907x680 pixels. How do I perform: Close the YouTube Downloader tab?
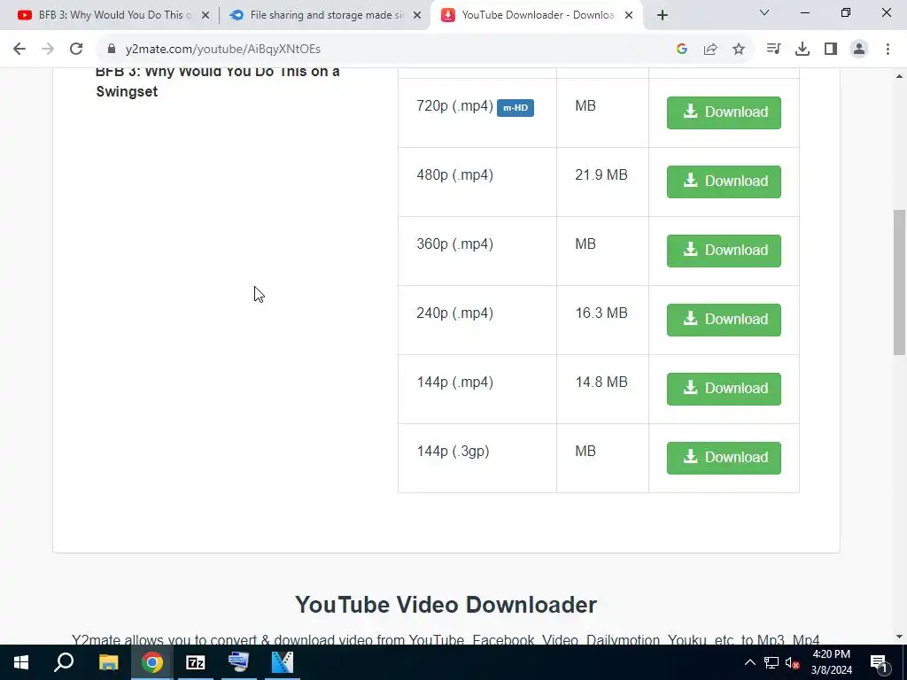point(629,16)
